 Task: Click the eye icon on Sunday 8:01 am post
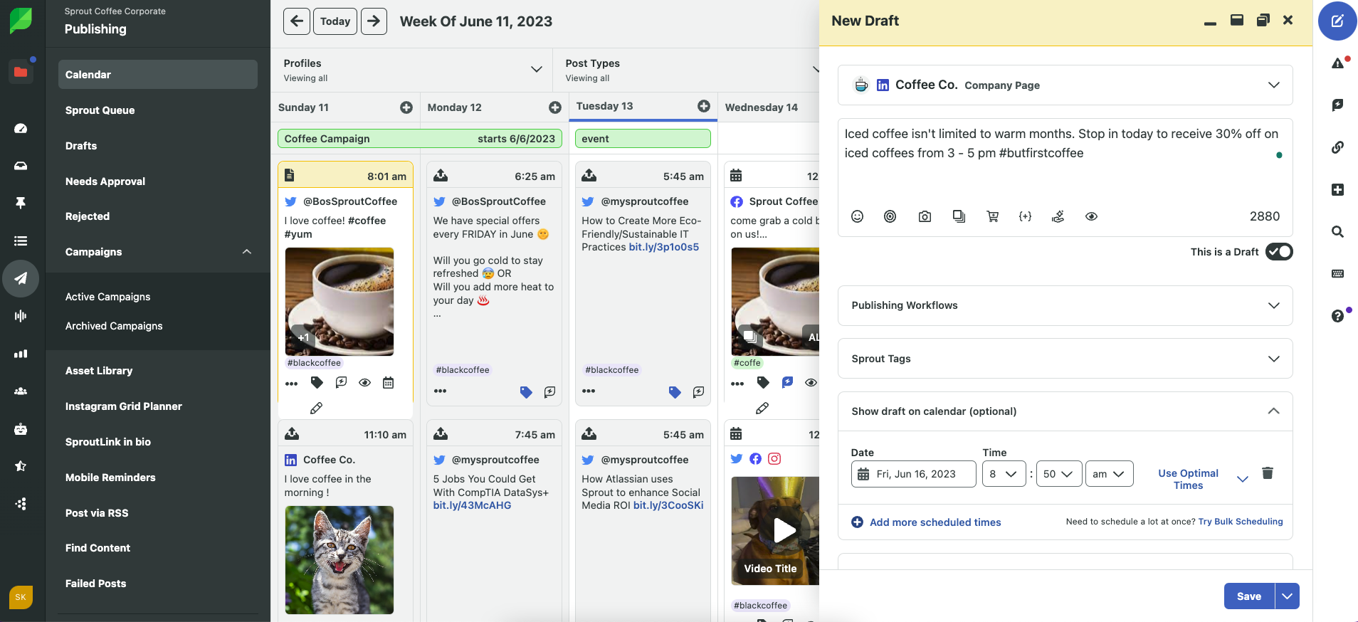click(364, 383)
